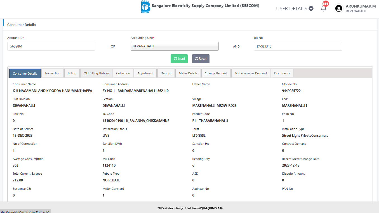Expand the USER DETAILS dropdown
The width and height of the screenshot is (379, 213).
(295, 8)
